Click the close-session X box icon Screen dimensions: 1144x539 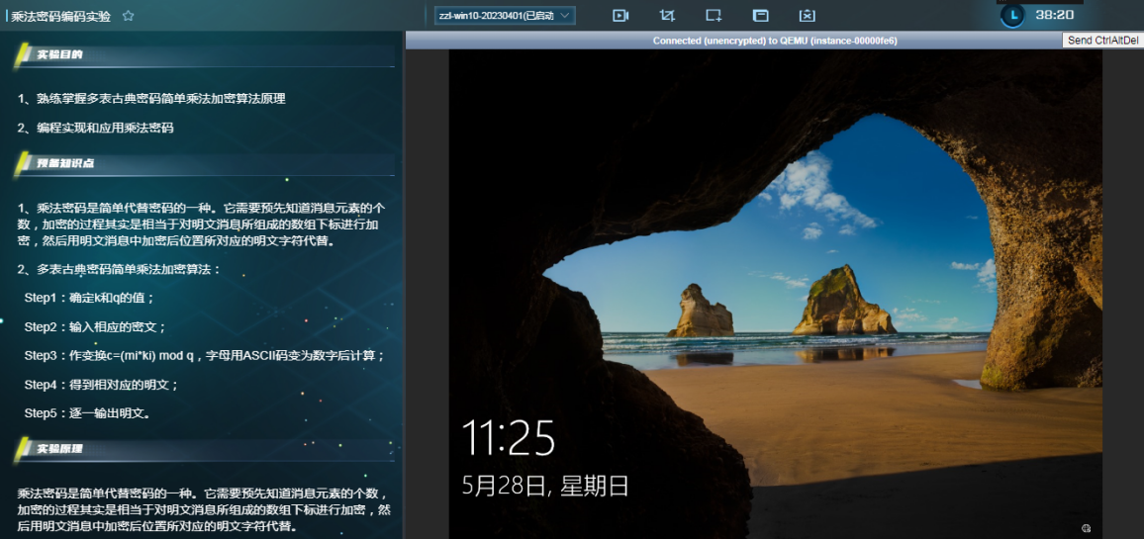[807, 16]
